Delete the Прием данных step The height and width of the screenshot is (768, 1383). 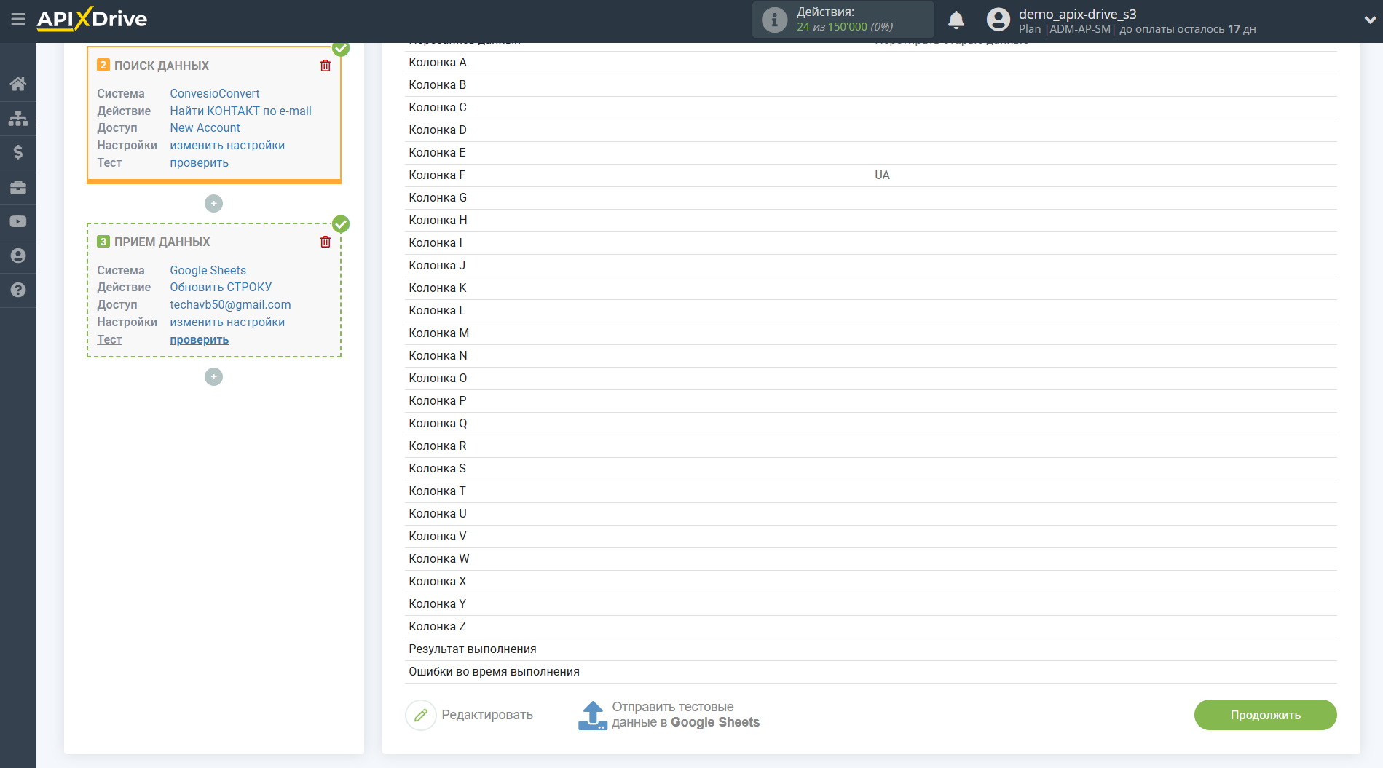coord(326,242)
